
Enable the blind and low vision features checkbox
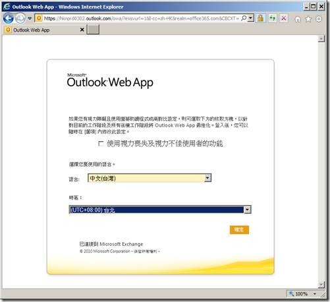point(101,144)
